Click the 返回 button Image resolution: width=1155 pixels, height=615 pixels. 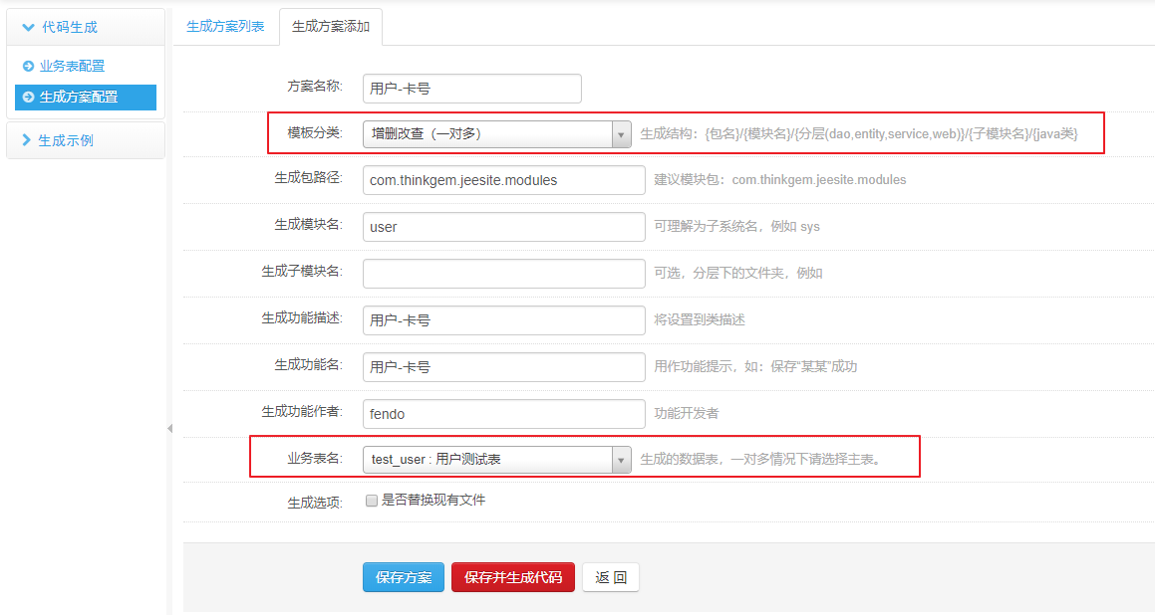point(611,577)
